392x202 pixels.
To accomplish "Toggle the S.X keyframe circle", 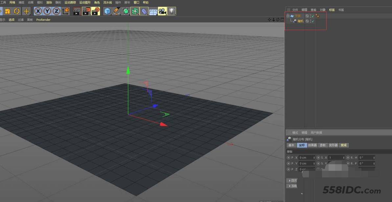I will tap(318, 158).
